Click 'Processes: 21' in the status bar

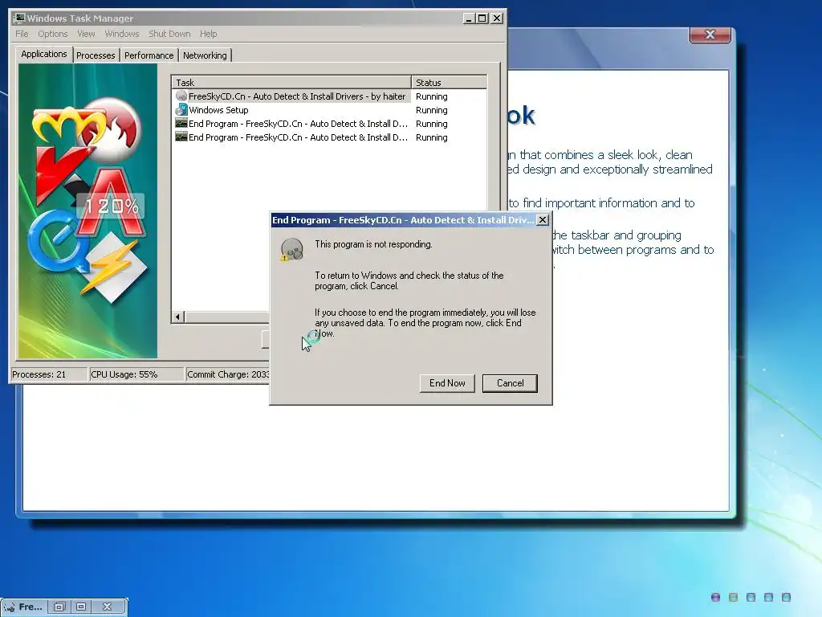click(x=39, y=374)
